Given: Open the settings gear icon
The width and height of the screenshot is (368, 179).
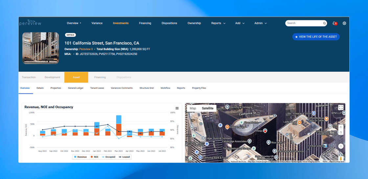Looking at the screenshot, I should point(344,23).
